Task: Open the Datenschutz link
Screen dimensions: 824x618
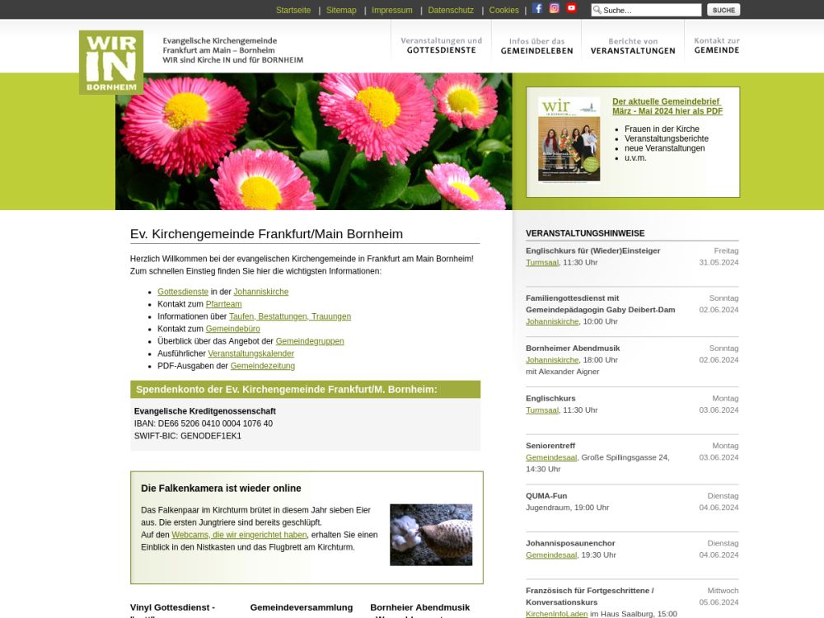Action: coord(451,10)
